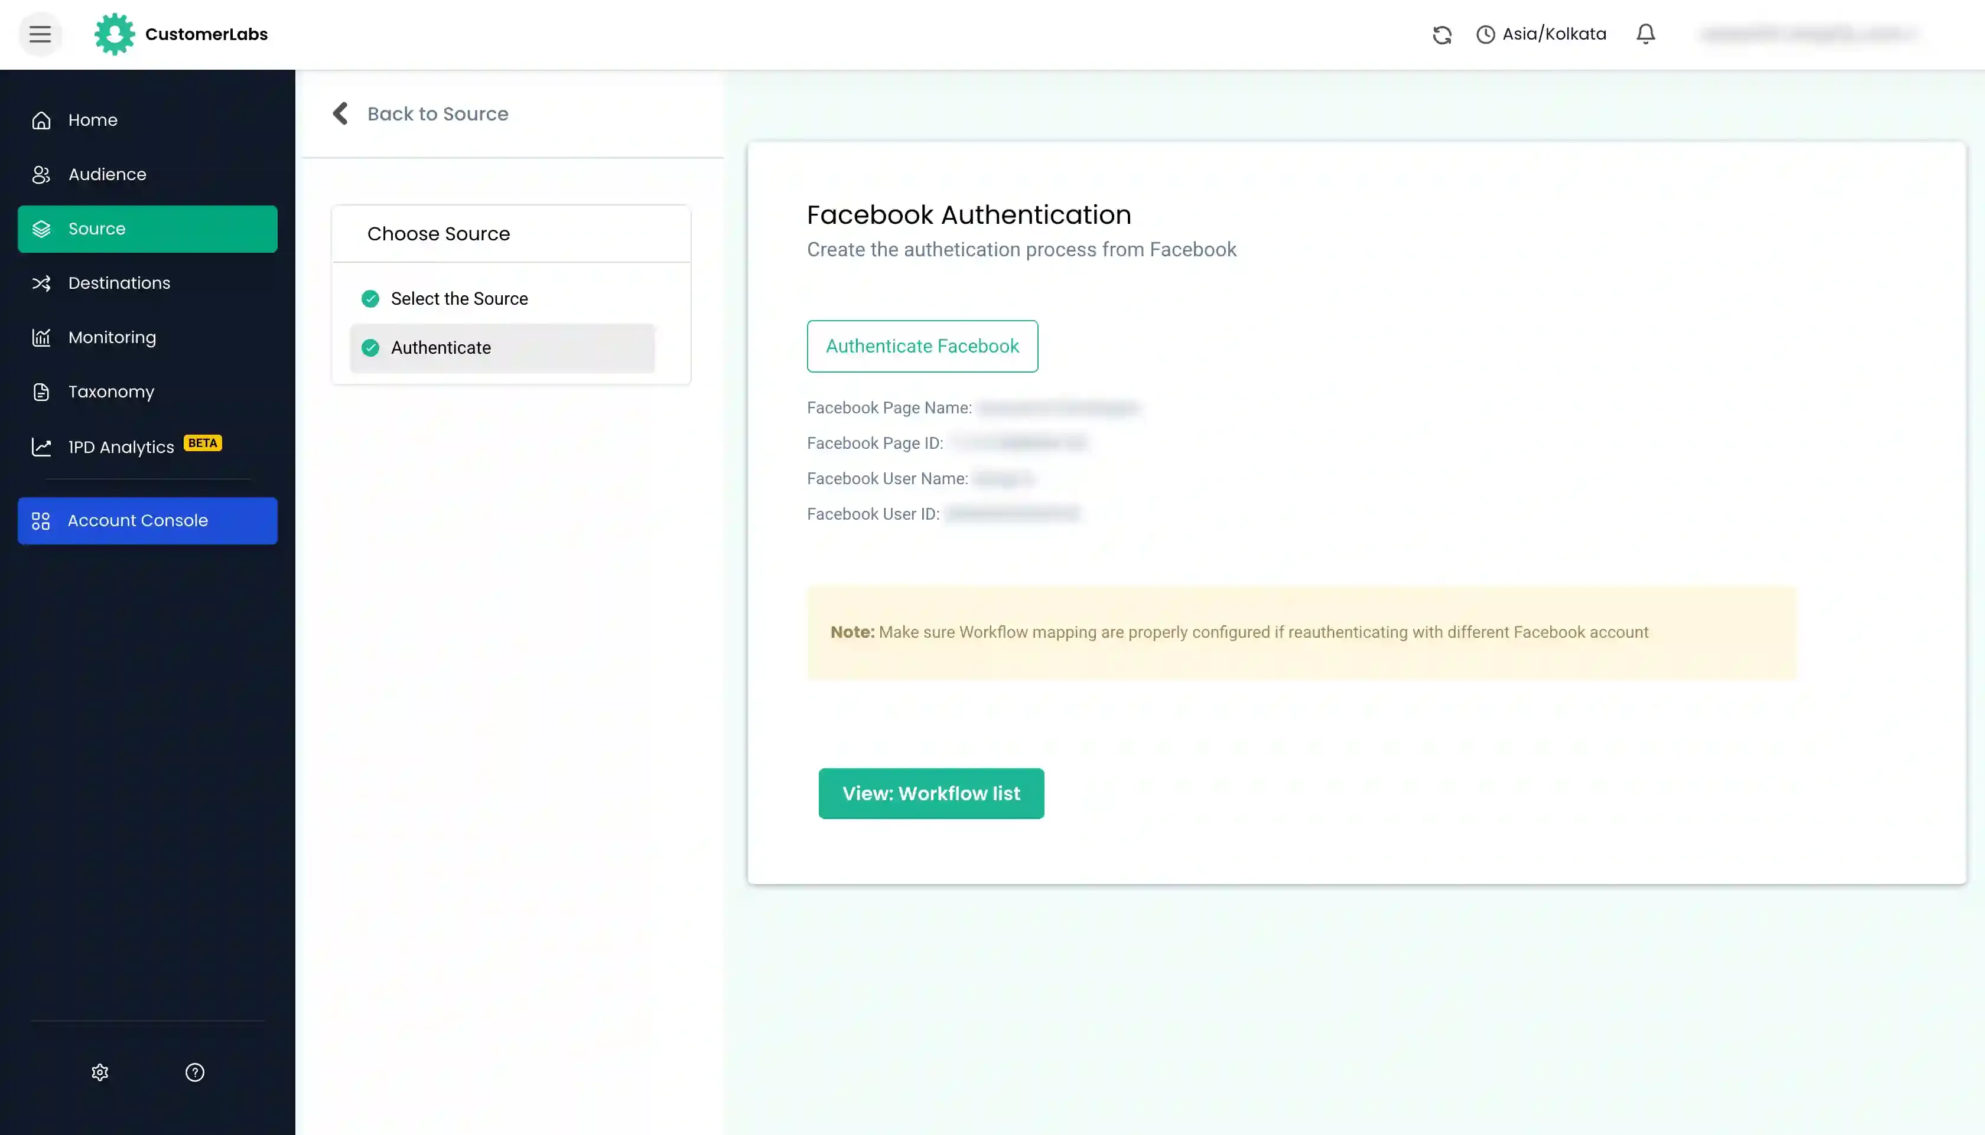
Task: Click the Audience people icon
Action: click(41, 175)
